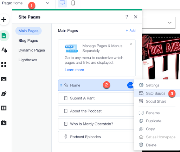Select the Lightboxes tab
Viewport: 180px width, 152px height.
click(x=28, y=60)
